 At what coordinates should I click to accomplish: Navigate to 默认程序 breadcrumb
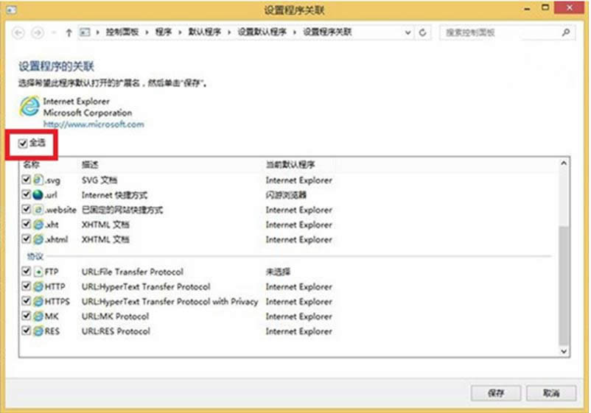coord(205,32)
